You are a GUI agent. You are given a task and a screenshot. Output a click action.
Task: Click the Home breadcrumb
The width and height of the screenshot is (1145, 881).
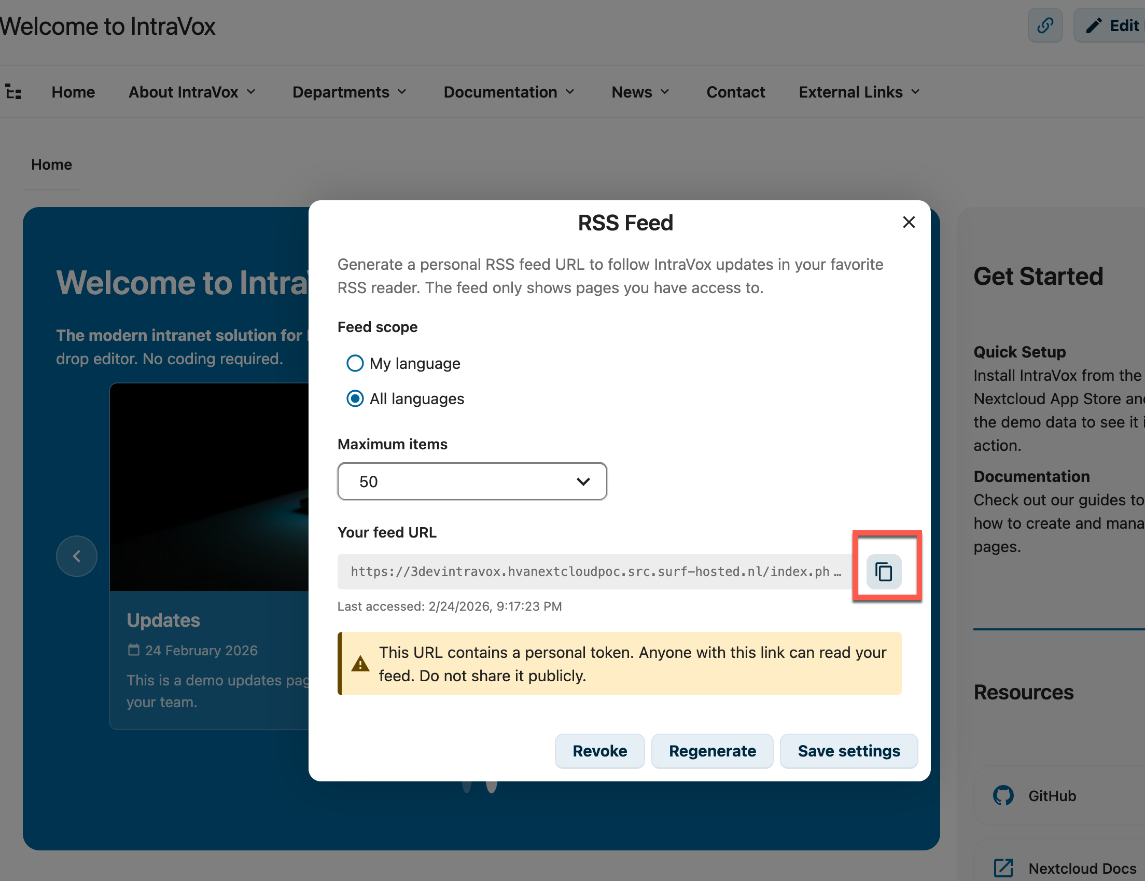pos(51,164)
